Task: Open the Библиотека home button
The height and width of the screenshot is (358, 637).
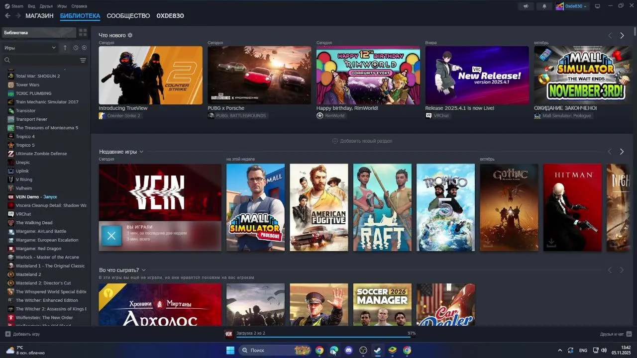Action: pyautogui.click(x=39, y=32)
